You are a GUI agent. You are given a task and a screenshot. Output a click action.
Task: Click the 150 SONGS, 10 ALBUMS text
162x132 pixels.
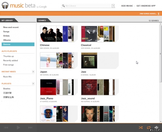[90, 101]
